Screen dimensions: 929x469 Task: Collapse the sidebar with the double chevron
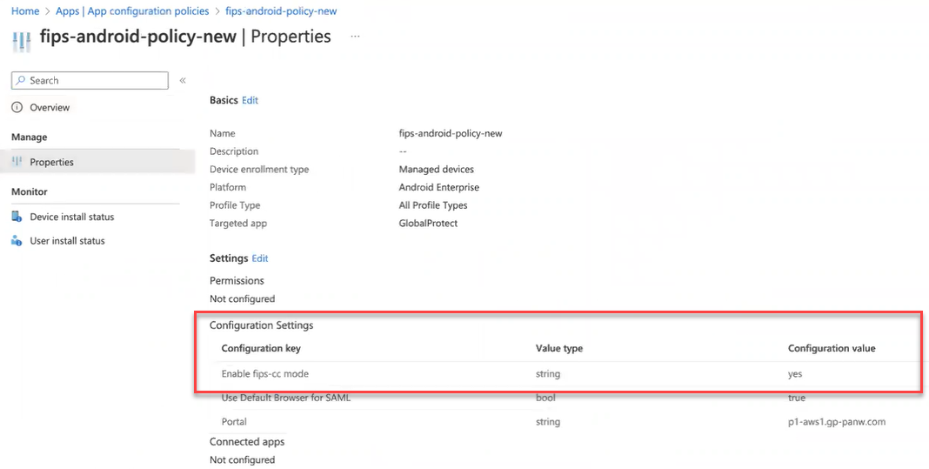click(x=183, y=81)
